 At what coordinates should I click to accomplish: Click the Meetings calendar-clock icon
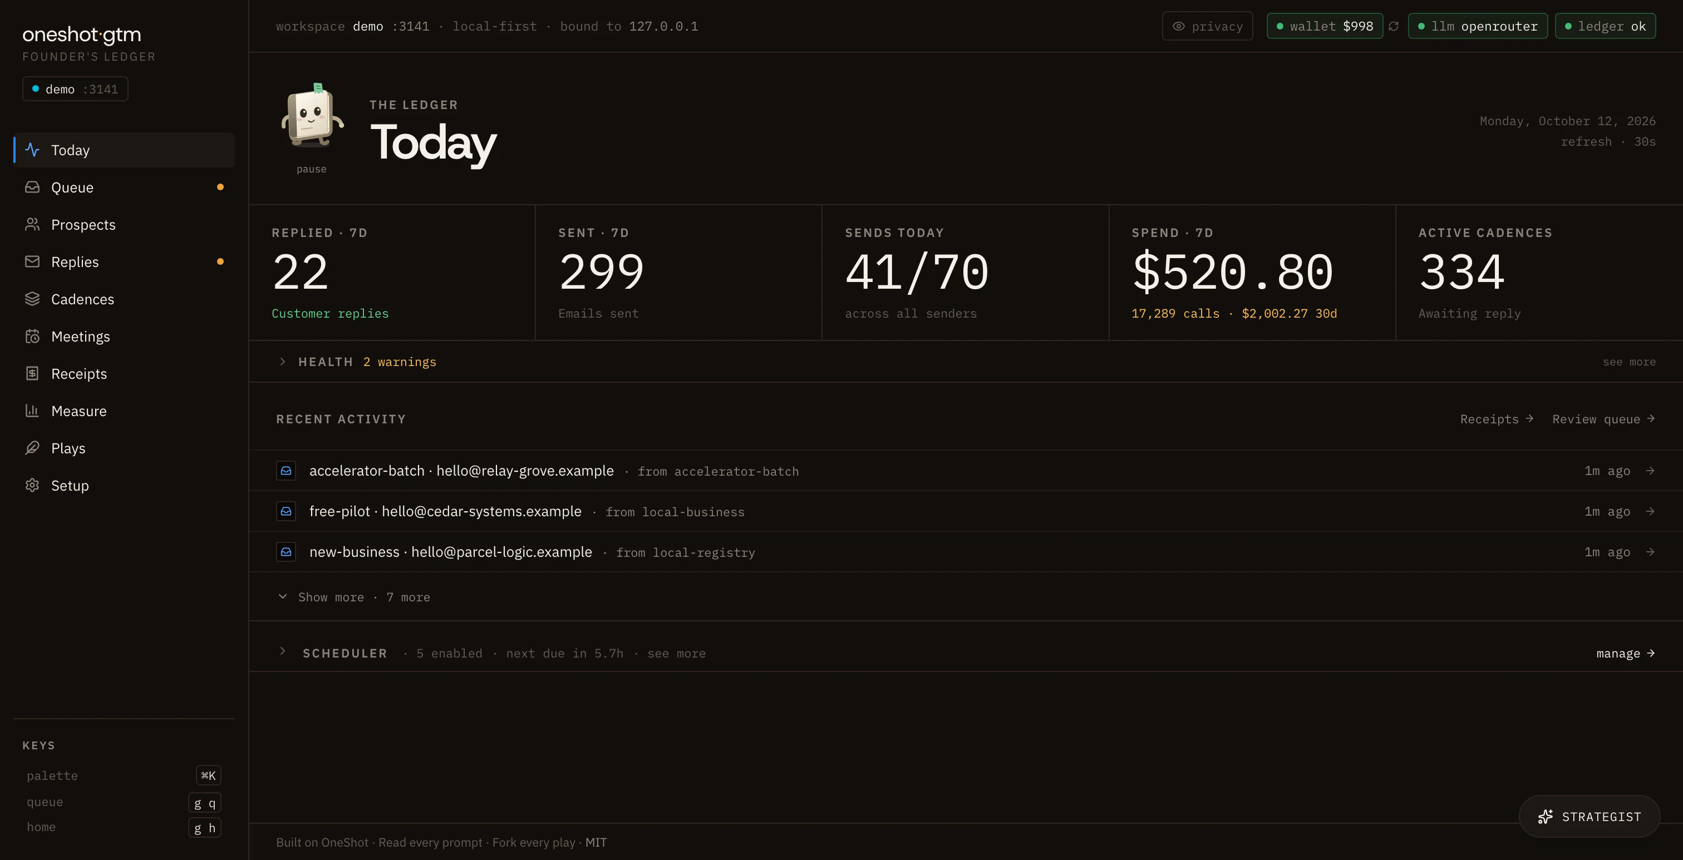pos(32,335)
